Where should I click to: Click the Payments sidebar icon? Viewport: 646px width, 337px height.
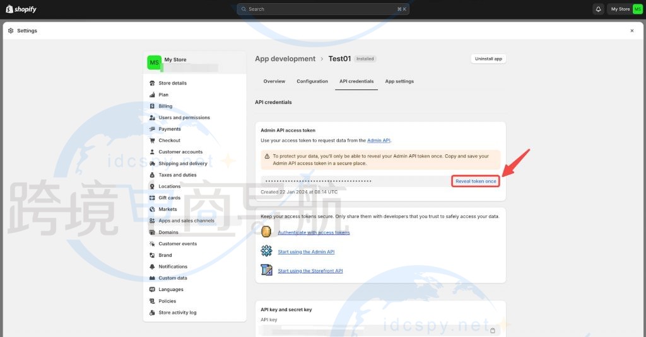click(x=152, y=129)
